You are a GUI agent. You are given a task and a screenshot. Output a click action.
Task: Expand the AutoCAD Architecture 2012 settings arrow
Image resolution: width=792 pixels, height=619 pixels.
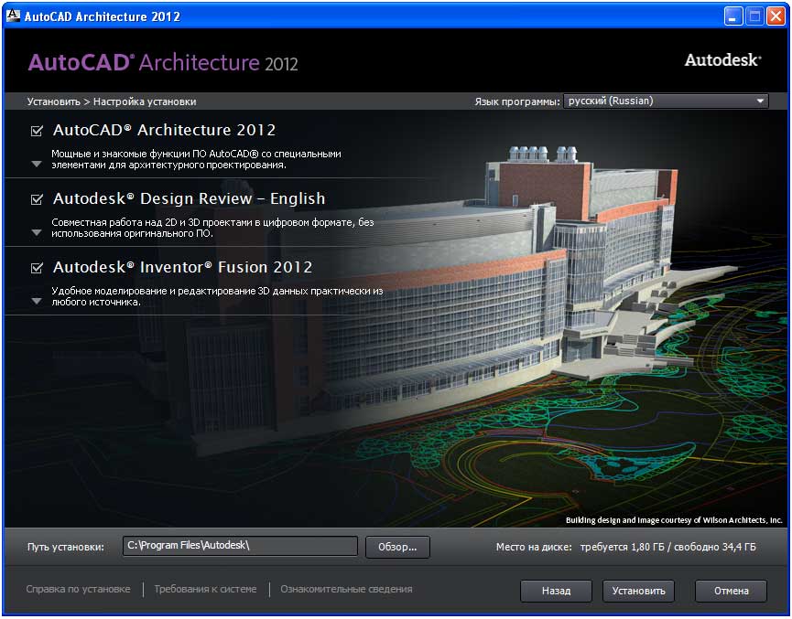click(x=37, y=165)
